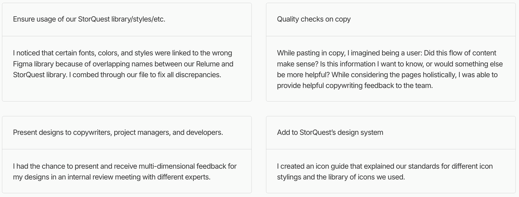
Task: Click paragraph about internal review meeting feedback
Action: coord(125,172)
